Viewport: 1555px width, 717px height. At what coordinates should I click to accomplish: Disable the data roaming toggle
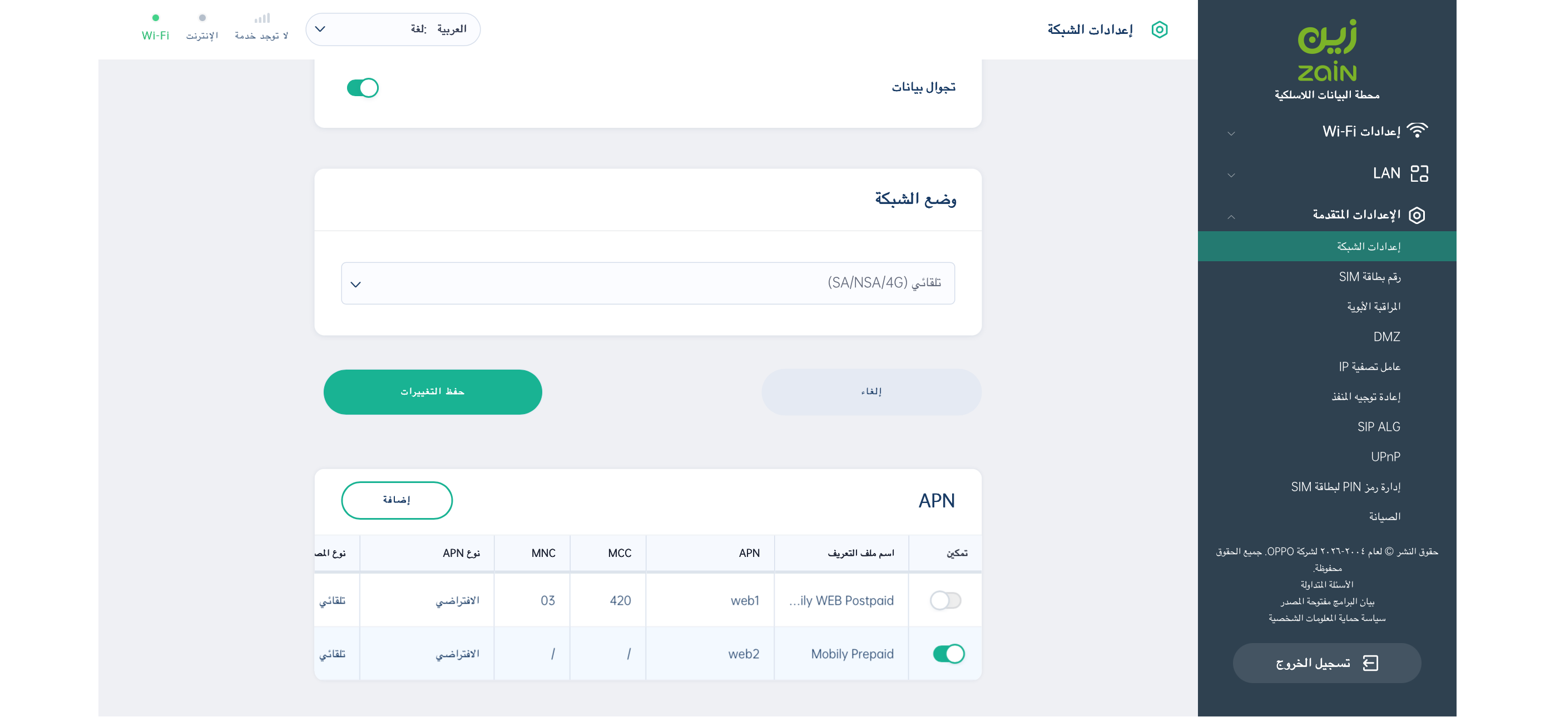[x=363, y=88]
